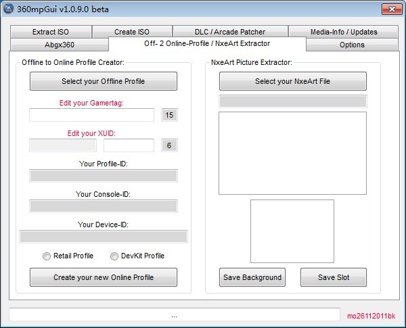This screenshot has height=328, width=406.
Task: Click the small NxeArt slot preview box
Action: [x=292, y=231]
